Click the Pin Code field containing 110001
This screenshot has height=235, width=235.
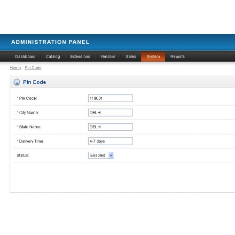point(110,98)
